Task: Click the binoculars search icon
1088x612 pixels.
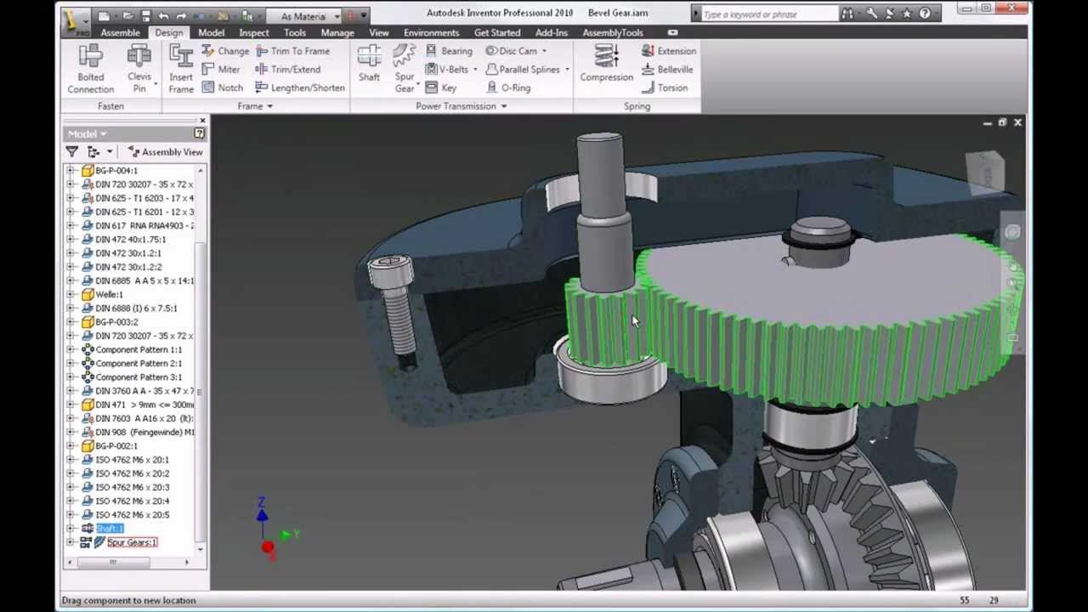Action: 847,14
